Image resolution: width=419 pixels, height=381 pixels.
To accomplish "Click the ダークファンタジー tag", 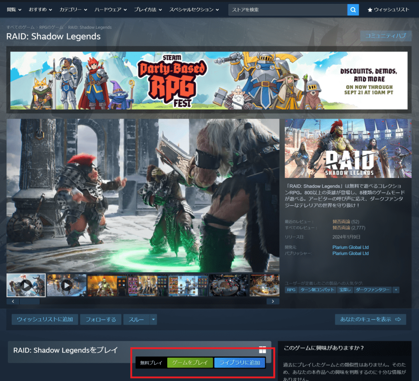I will tap(372, 290).
